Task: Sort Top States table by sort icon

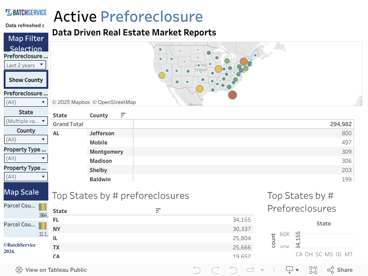Action: 158,211
